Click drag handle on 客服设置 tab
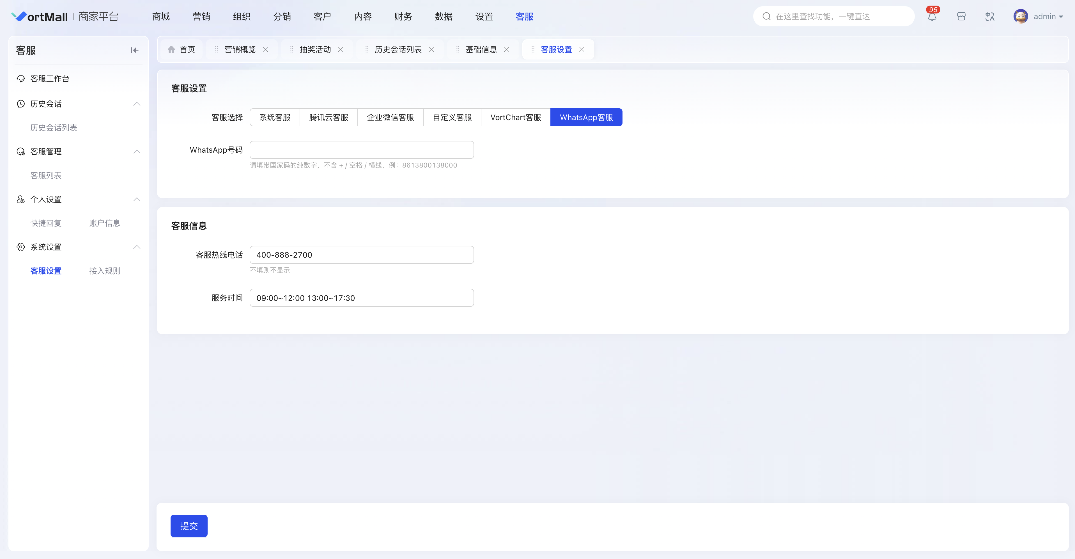Screen dimensions: 1075x559 pyautogui.click(x=532, y=49)
